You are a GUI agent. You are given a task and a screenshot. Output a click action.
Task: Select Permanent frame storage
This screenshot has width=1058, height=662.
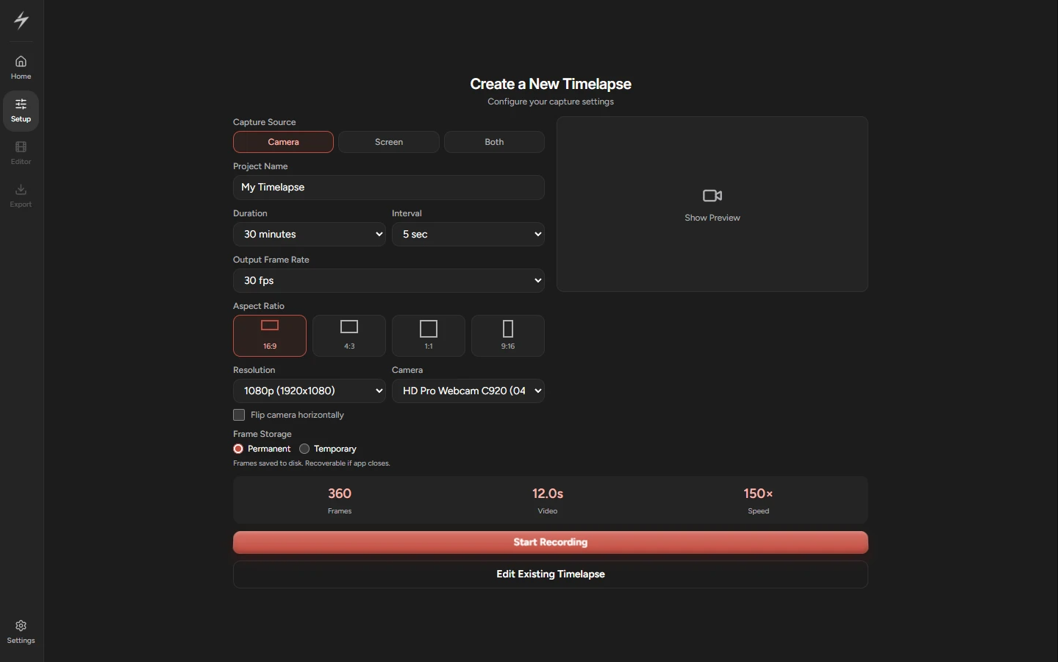pyautogui.click(x=238, y=449)
